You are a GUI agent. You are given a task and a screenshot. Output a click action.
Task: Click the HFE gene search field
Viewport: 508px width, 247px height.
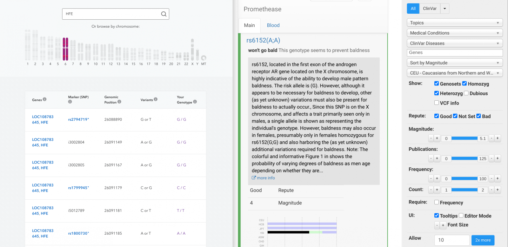tap(116, 14)
